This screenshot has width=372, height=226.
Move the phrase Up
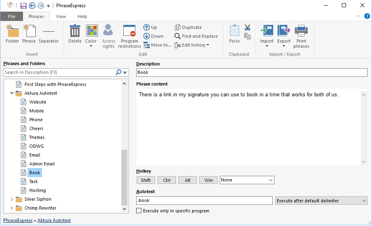tap(150, 27)
